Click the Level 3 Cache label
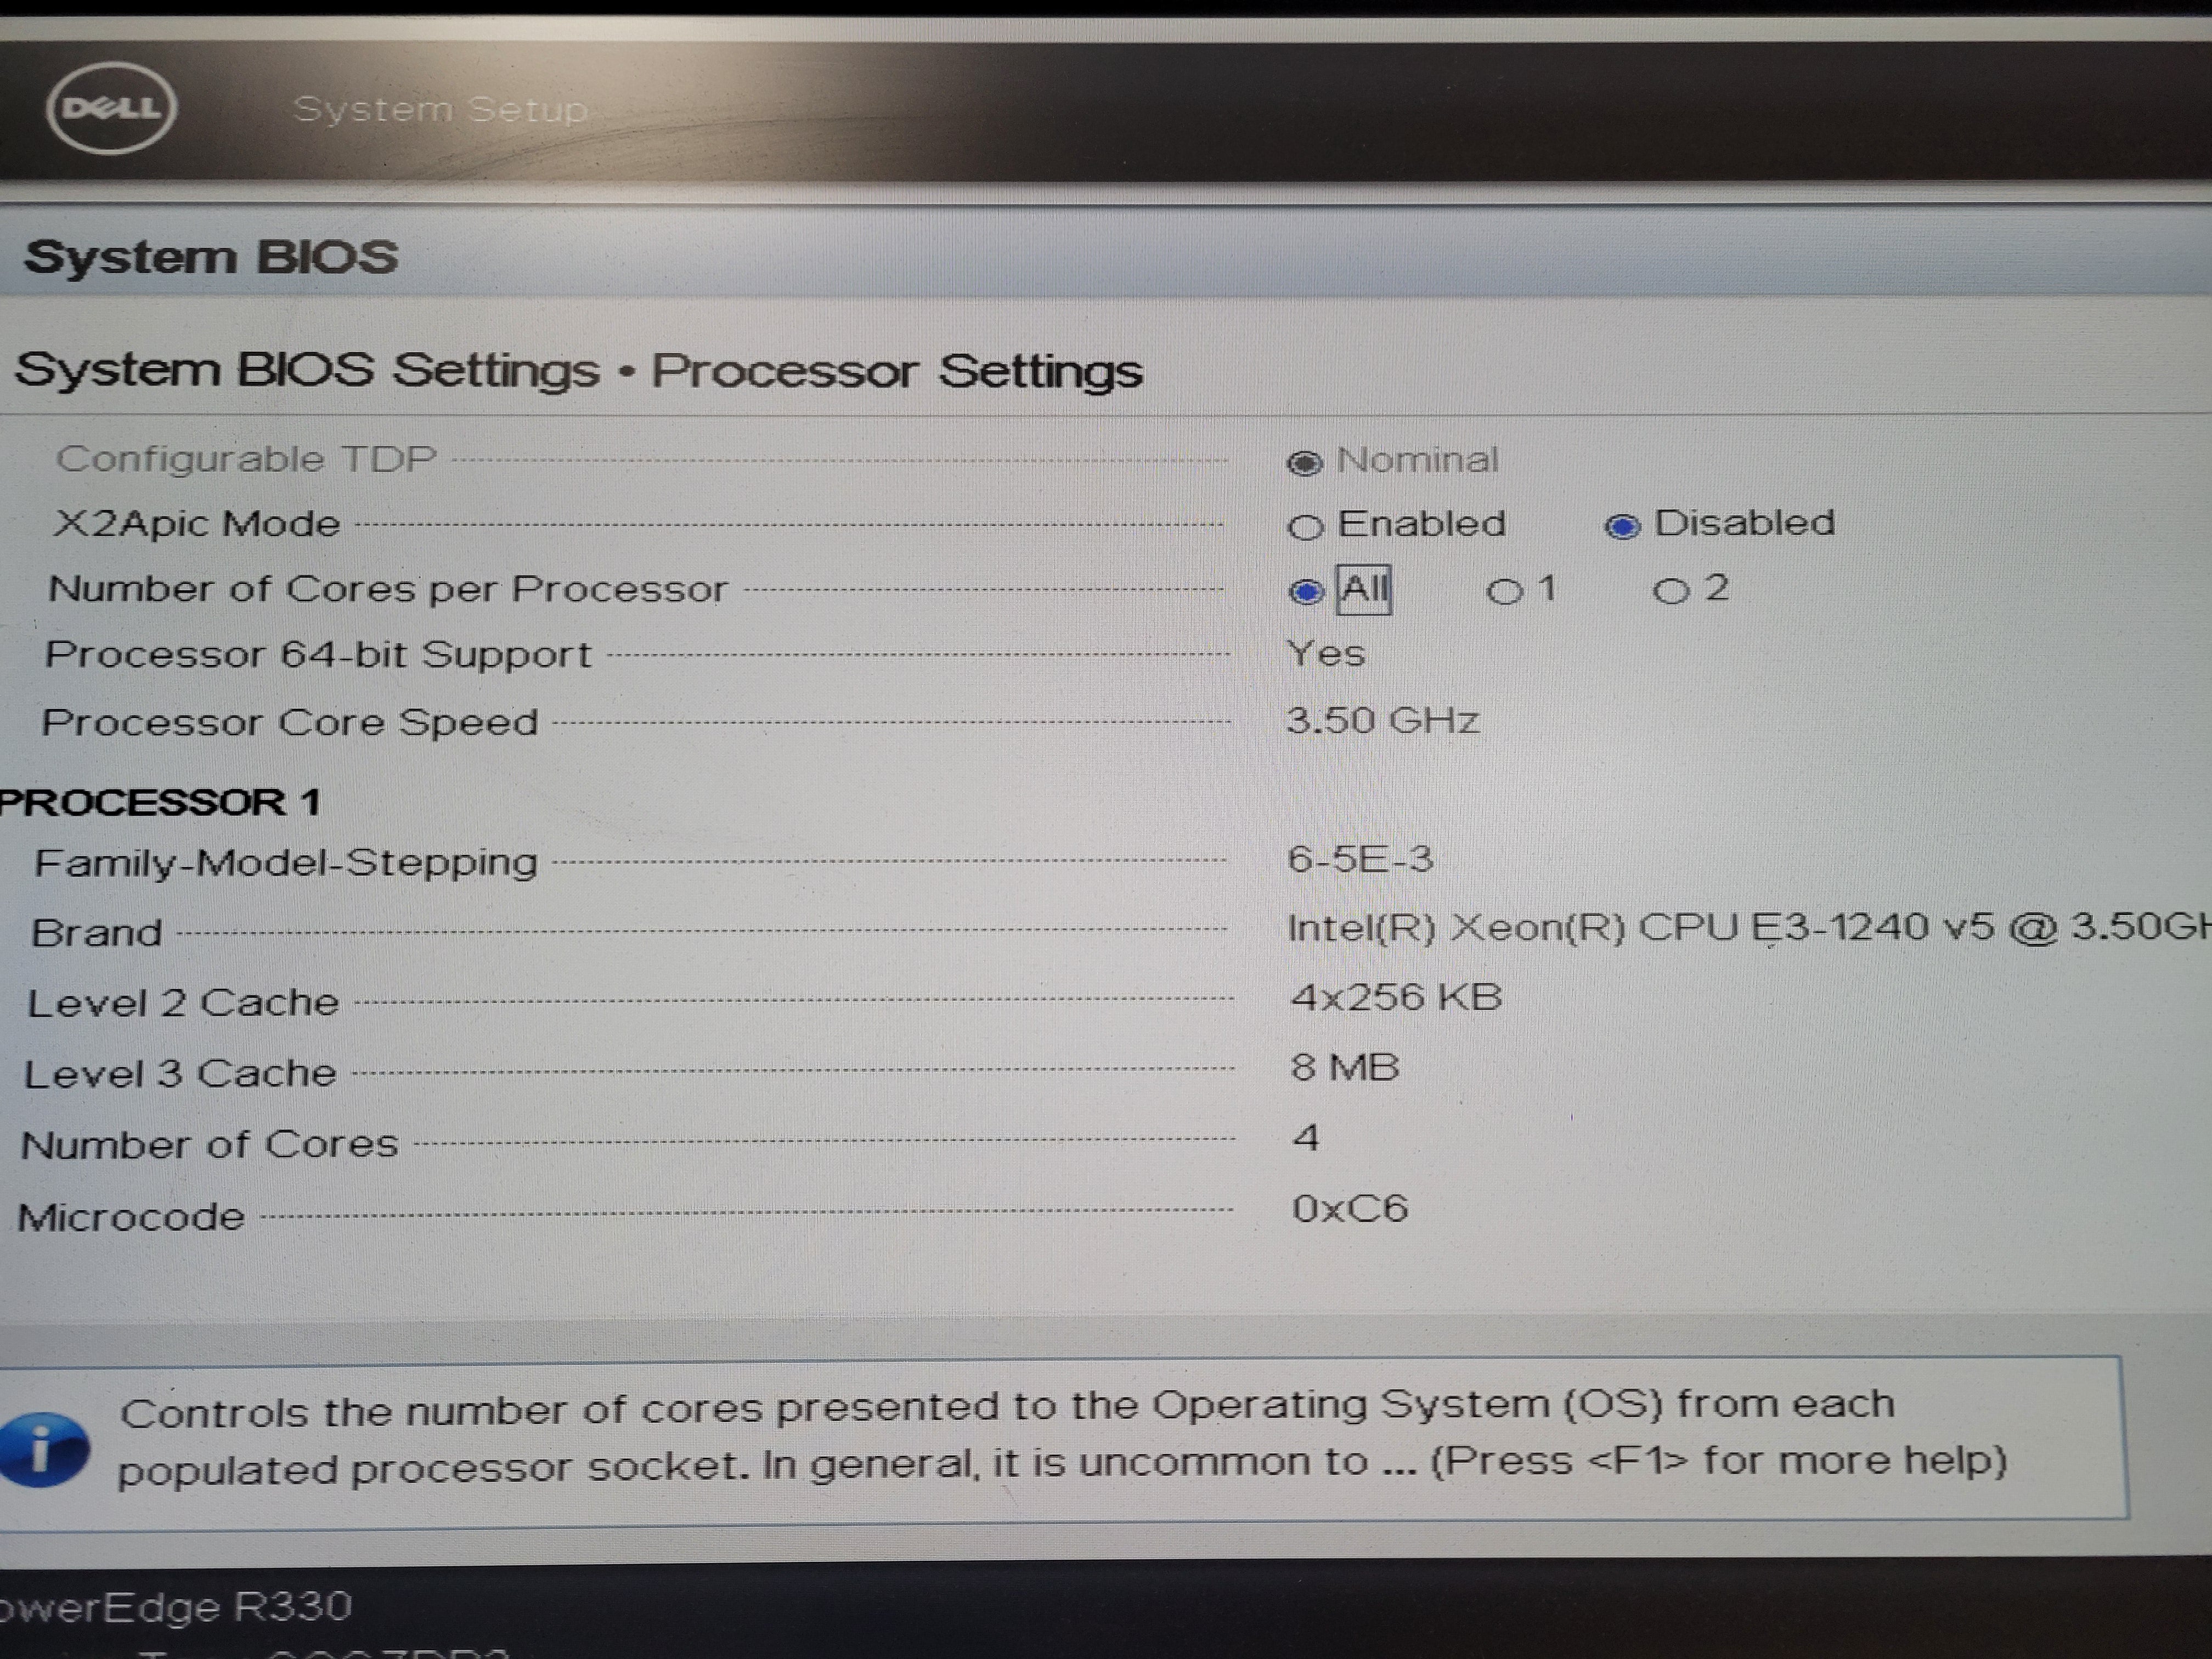 tap(180, 1073)
